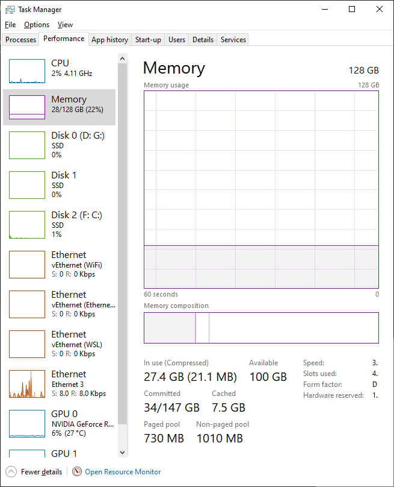Open the Services tab

(x=233, y=40)
